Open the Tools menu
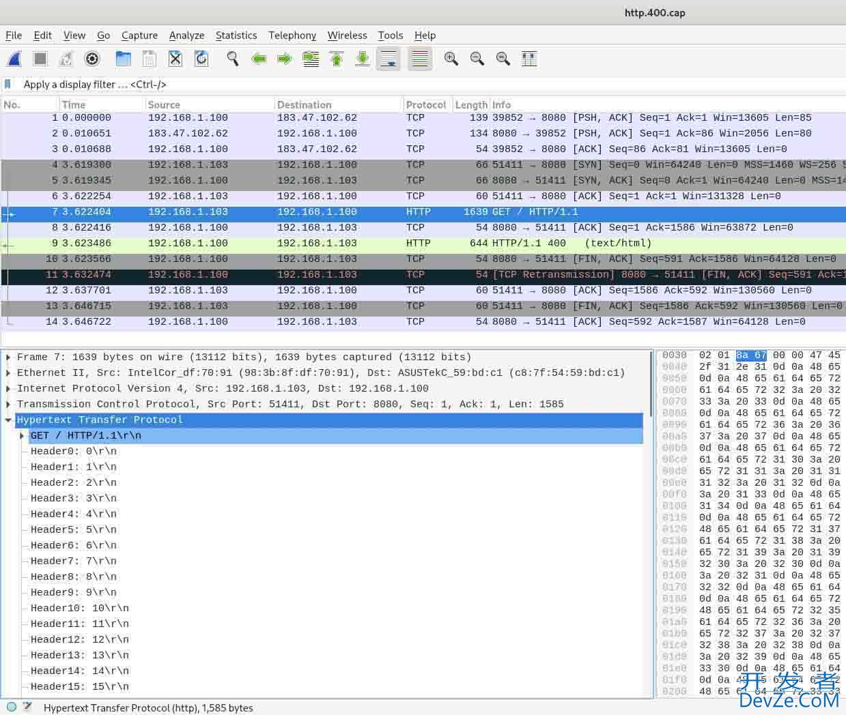Viewport: 846px width, 715px height. click(x=391, y=35)
